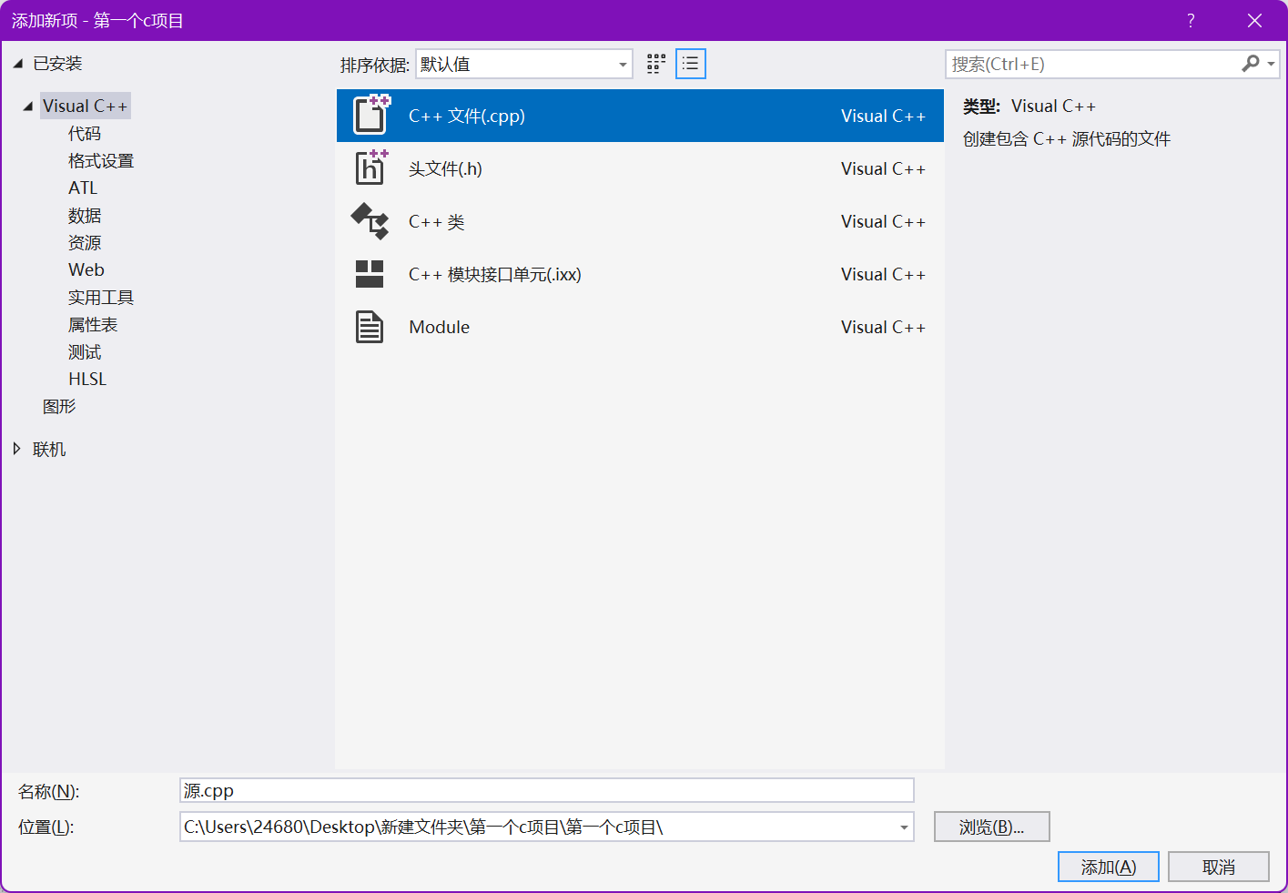Choose the C++ 文件(.cpp) template
The height and width of the screenshot is (893, 1288).
(x=640, y=116)
